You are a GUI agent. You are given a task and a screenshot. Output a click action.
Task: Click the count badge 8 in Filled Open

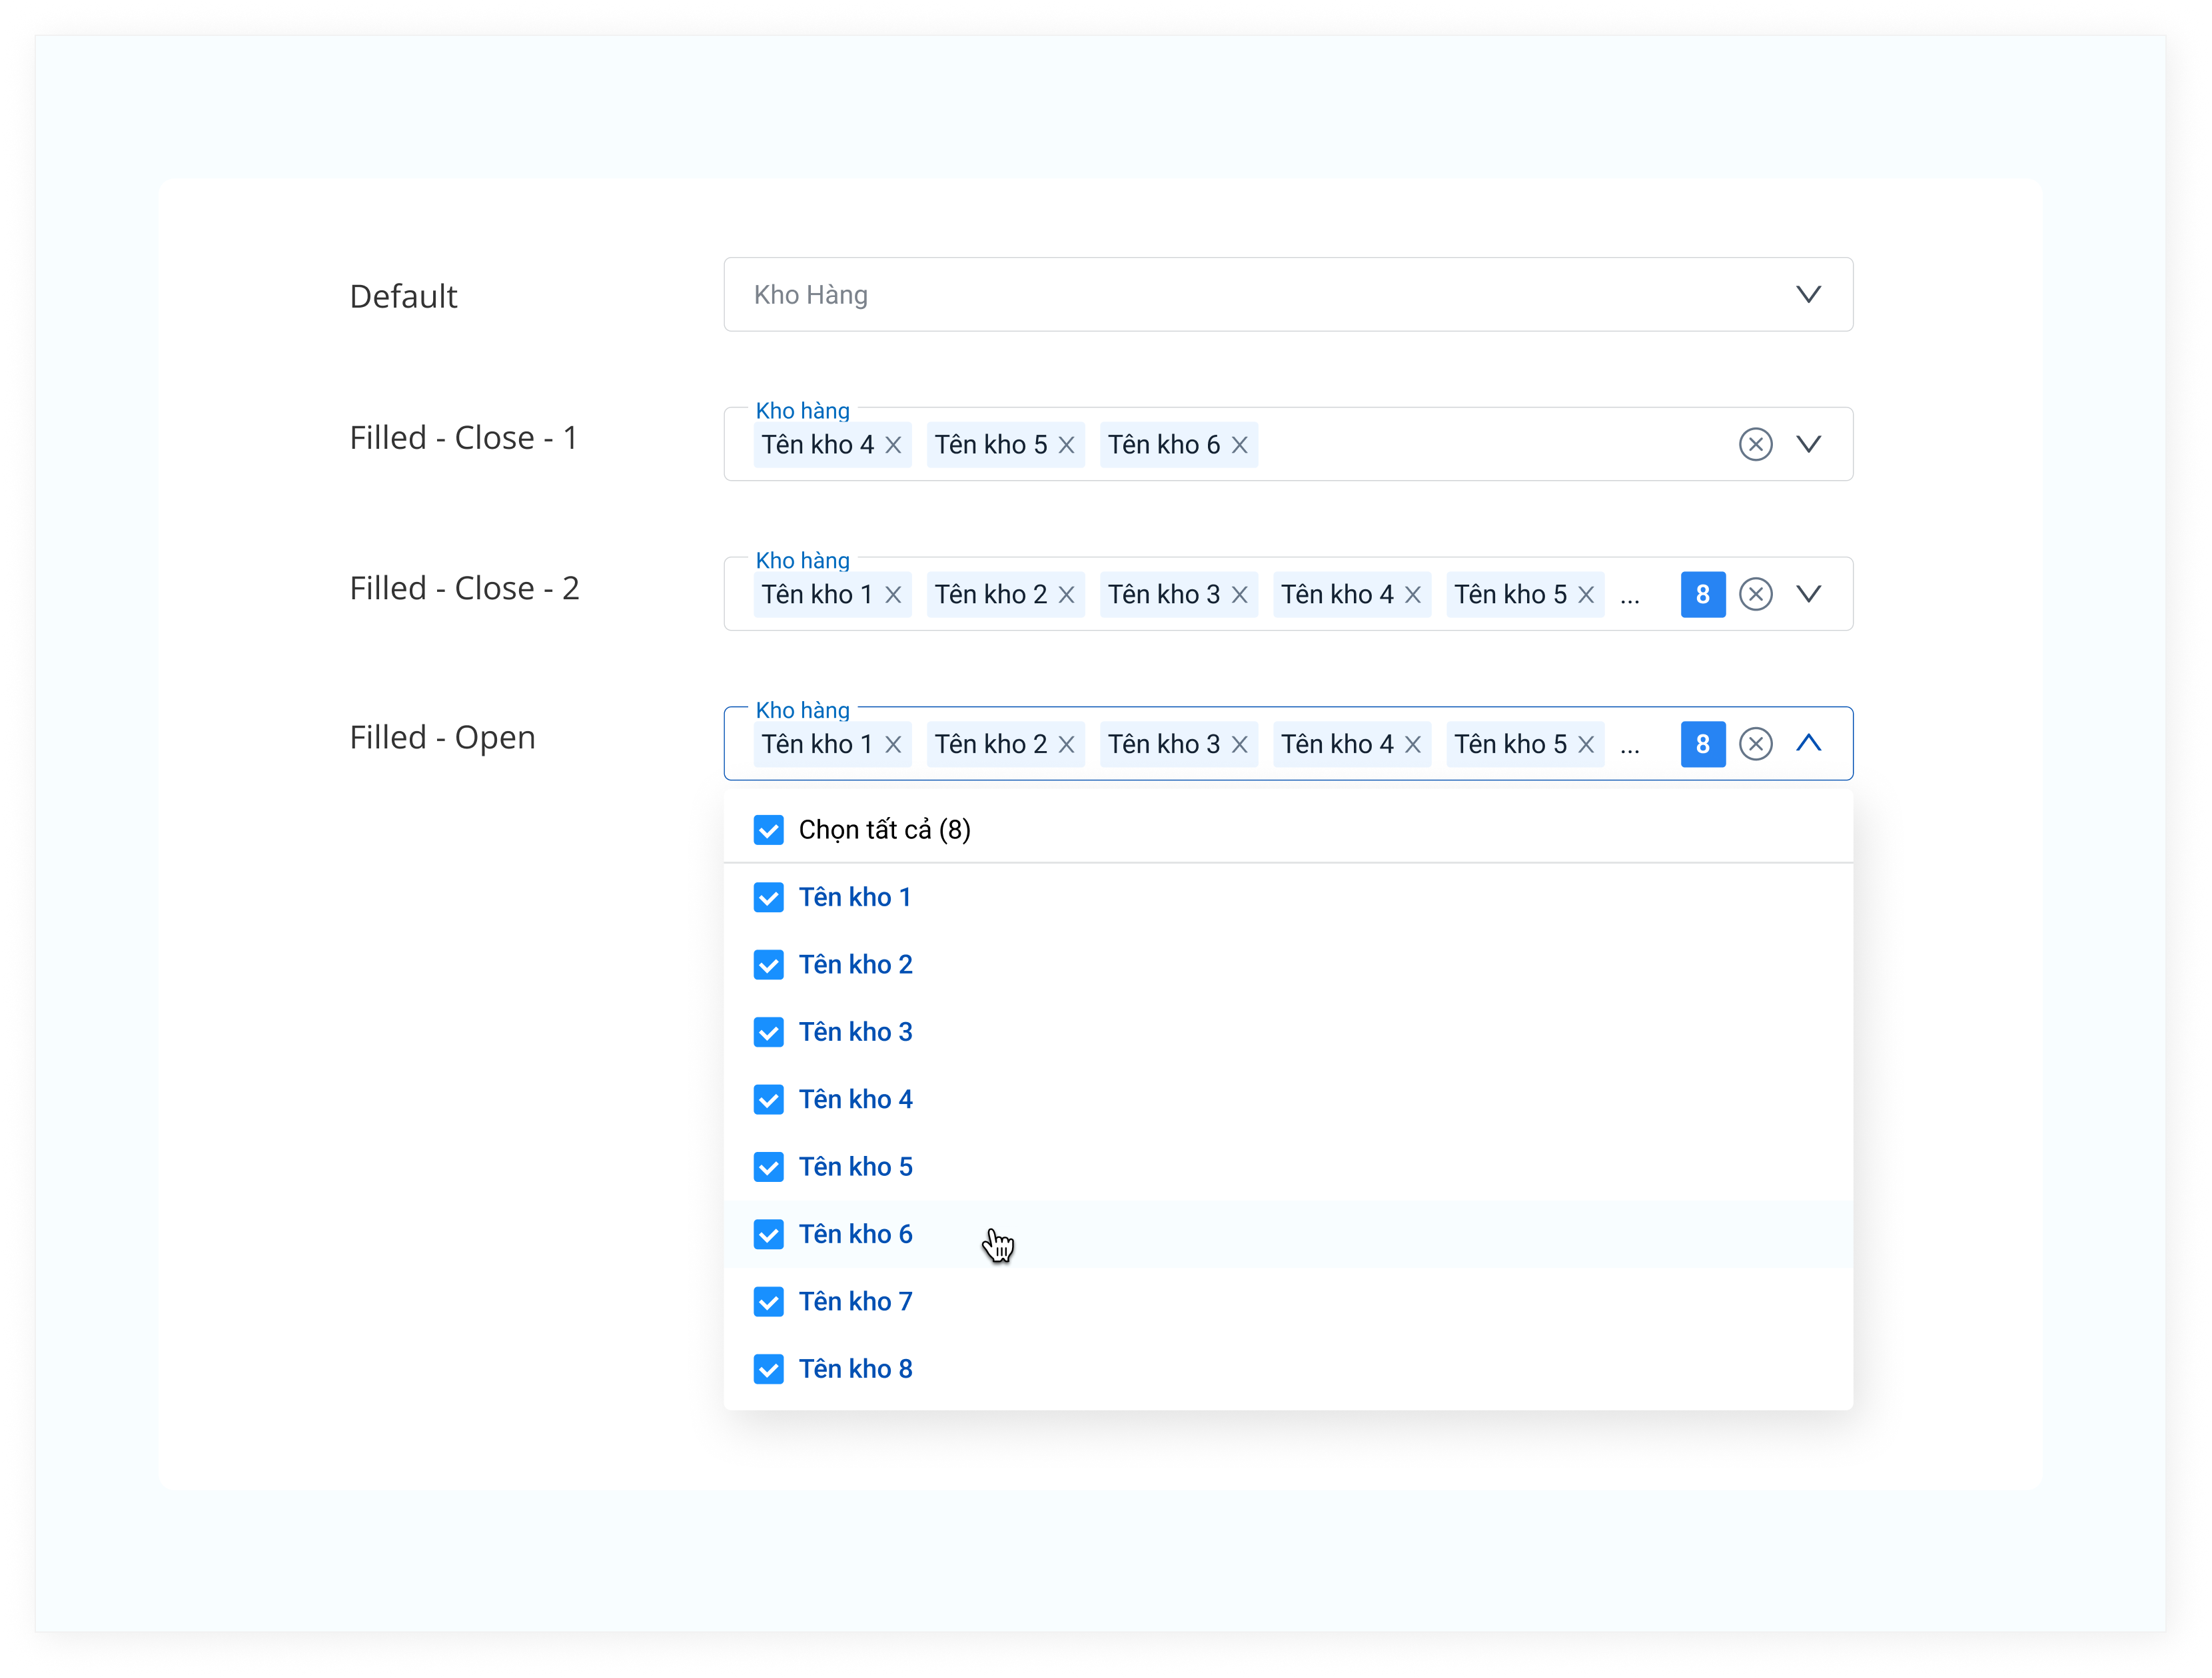[1702, 744]
